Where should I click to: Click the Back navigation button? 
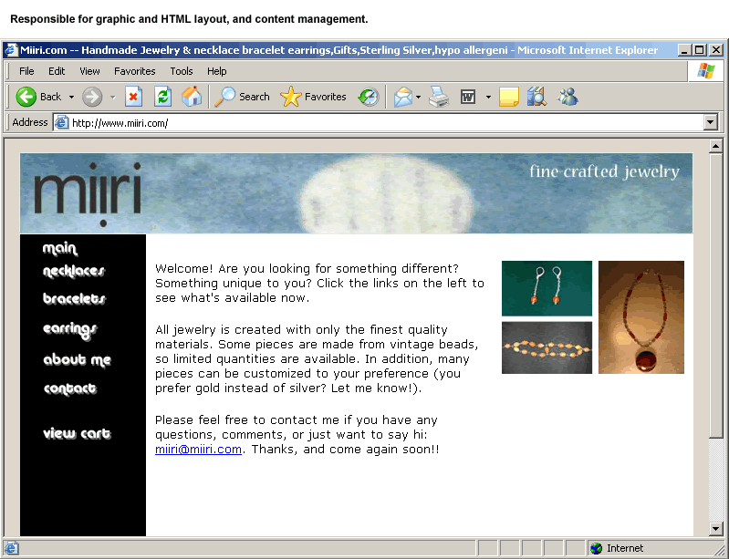click(x=37, y=97)
